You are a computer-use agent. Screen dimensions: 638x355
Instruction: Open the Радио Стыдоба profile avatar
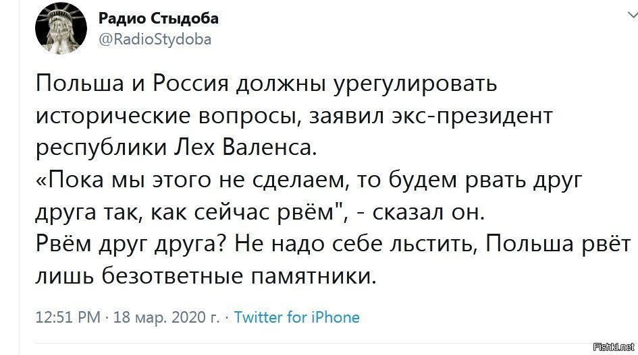[x=61, y=28]
